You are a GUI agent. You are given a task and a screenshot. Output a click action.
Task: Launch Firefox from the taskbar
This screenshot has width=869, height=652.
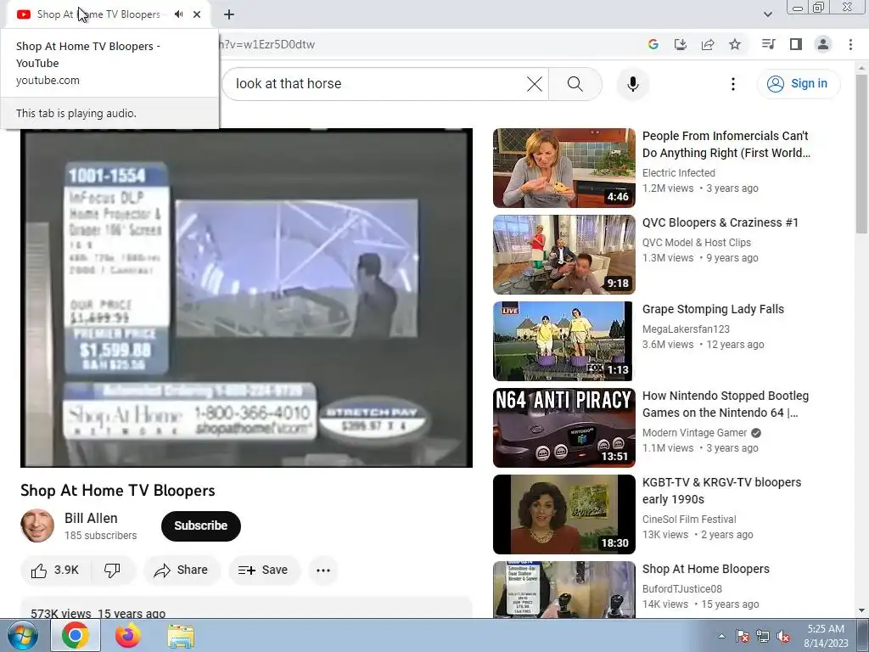click(x=128, y=636)
